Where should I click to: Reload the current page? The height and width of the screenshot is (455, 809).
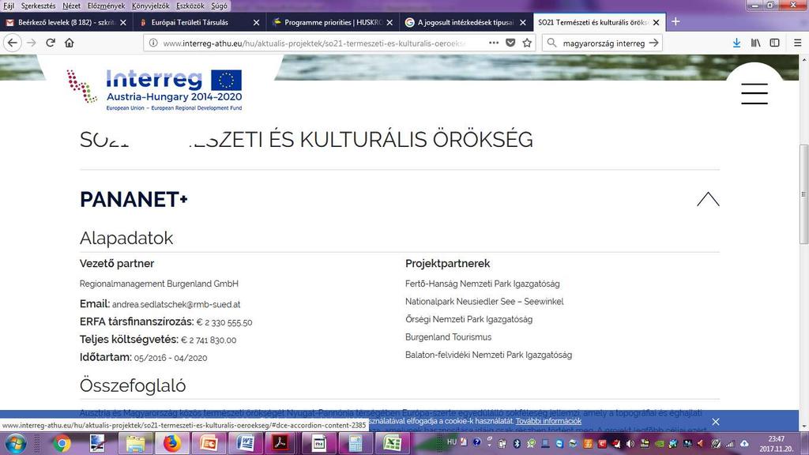51,43
